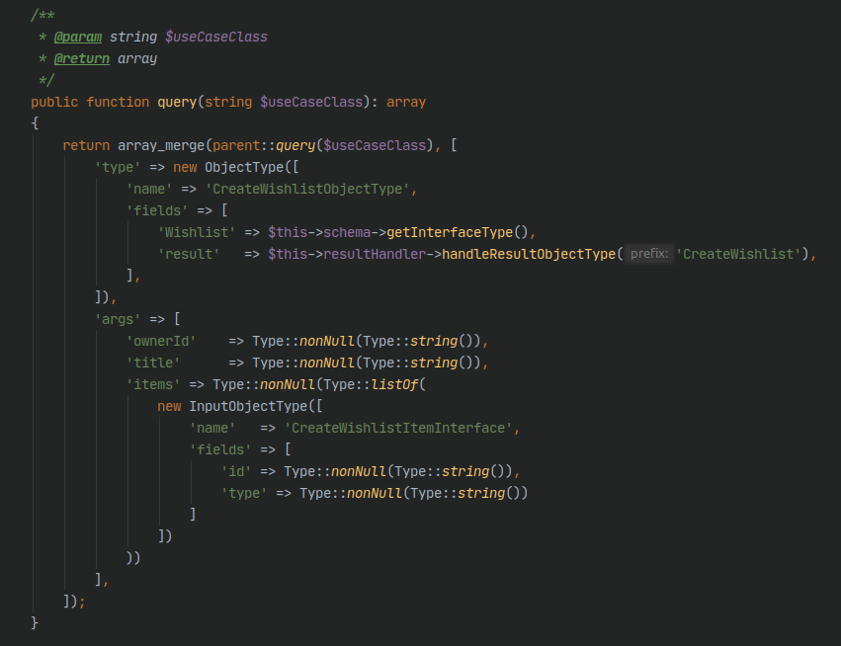The width and height of the screenshot is (841, 646).
Task: Click the closing brace of the function
Action: (x=35, y=623)
